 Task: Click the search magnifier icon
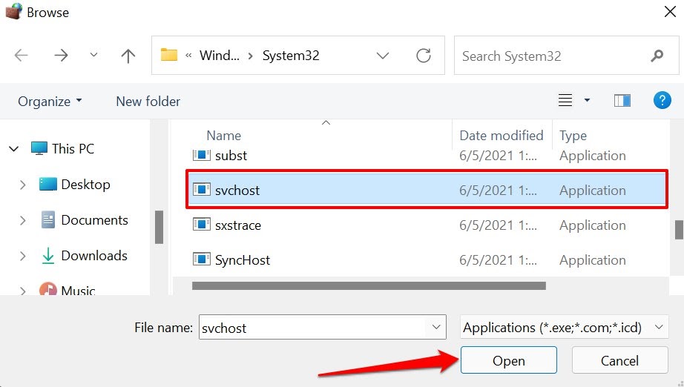657,56
